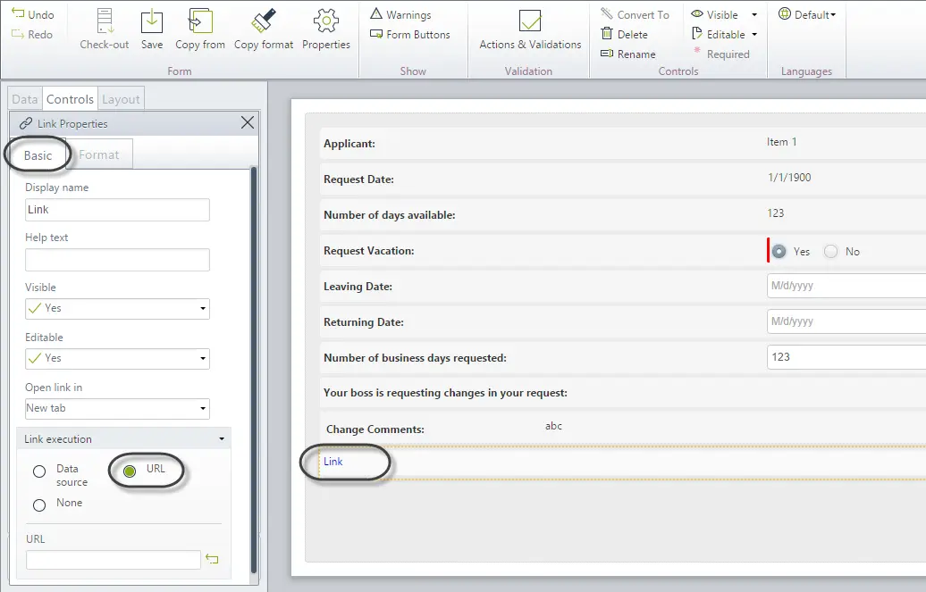The width and height of the screenshot is (926, 592).
Task: Delete the selected control
Action: (x=624, y=34)
